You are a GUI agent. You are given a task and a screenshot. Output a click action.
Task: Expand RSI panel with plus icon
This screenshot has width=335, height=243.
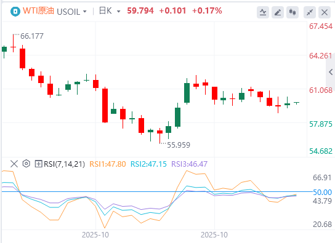click(x=38, y=164)
